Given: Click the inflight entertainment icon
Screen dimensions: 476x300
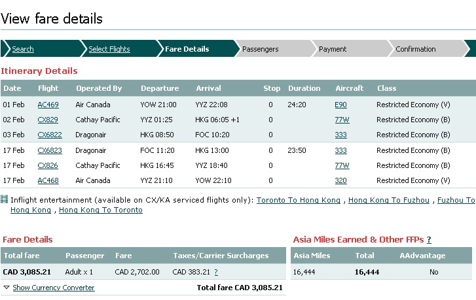Looking at the screenshot, I should (5, 200).
